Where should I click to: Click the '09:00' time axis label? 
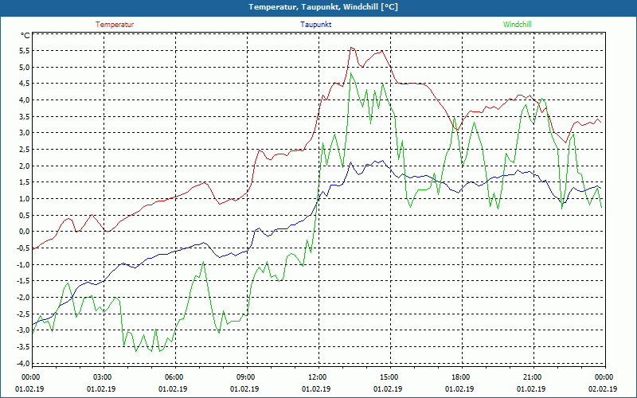click(x=245, y=377)
